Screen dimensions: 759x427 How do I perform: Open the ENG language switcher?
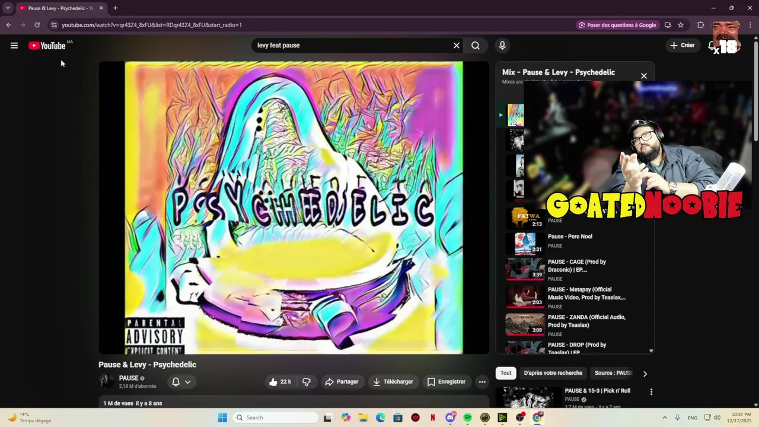[x=693, y=418]
